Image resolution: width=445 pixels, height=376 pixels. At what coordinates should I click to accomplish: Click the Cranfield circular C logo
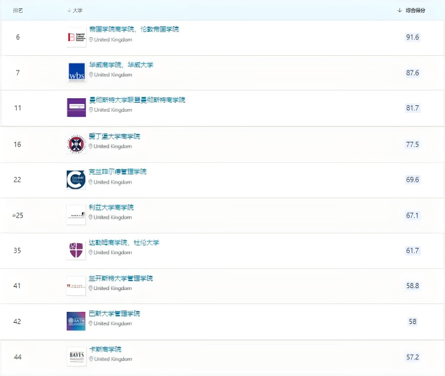pos(76,180)
